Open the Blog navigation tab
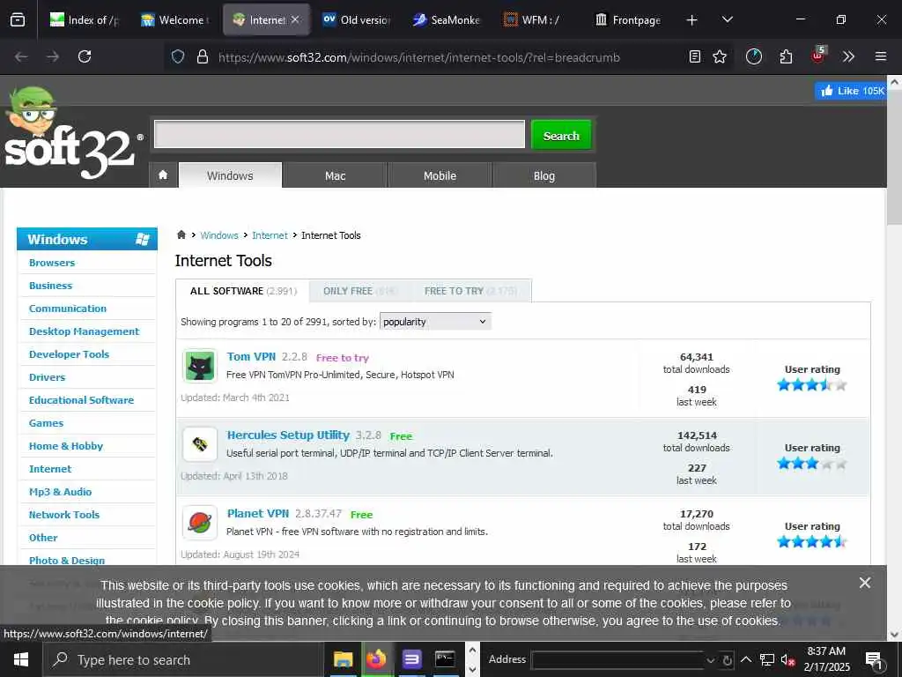Image resolution: width=902 pixels, height=677 pixels. click(544, 175)
